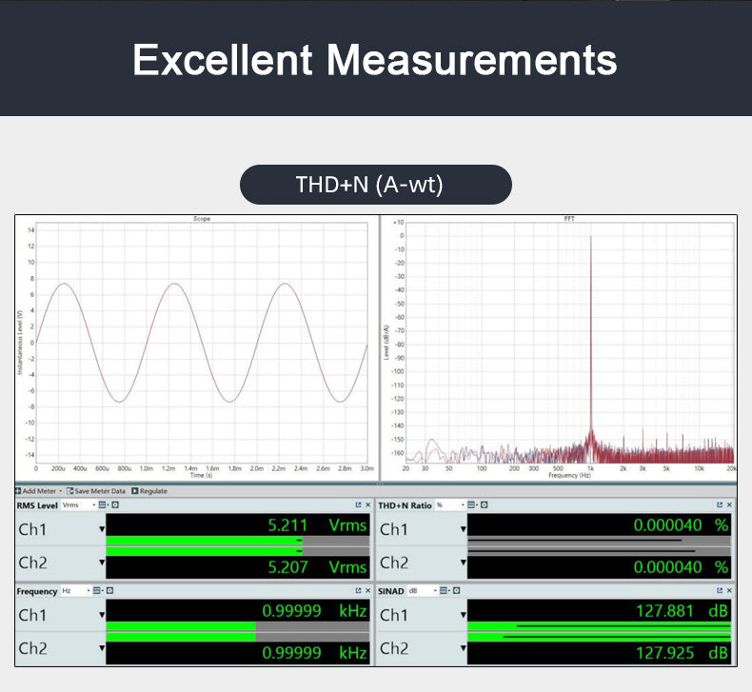Click the Regulate button
Image resolution: width=752 pixels, height=692 pixels.
click(x=149, y=491)
